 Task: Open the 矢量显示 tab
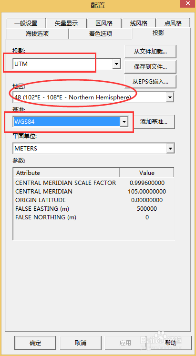click(x=66, y=23)
